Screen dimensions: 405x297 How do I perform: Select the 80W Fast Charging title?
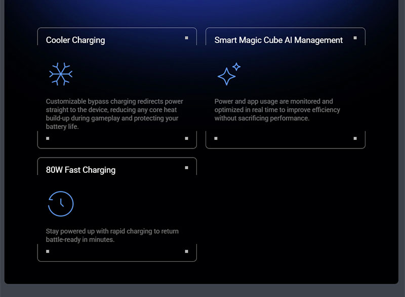tap(80, 170)
